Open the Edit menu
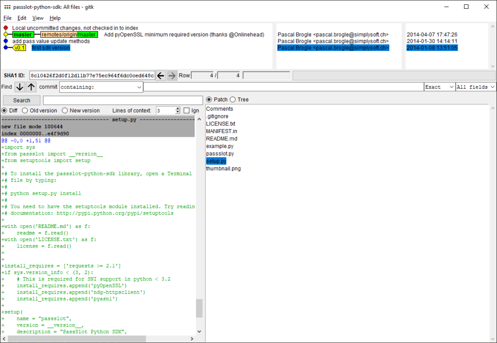 pos(22,18)
